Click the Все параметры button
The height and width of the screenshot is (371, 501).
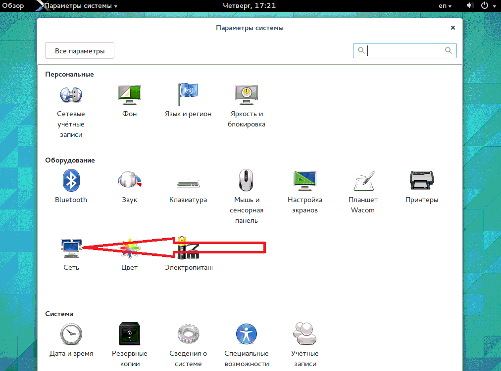80,51
